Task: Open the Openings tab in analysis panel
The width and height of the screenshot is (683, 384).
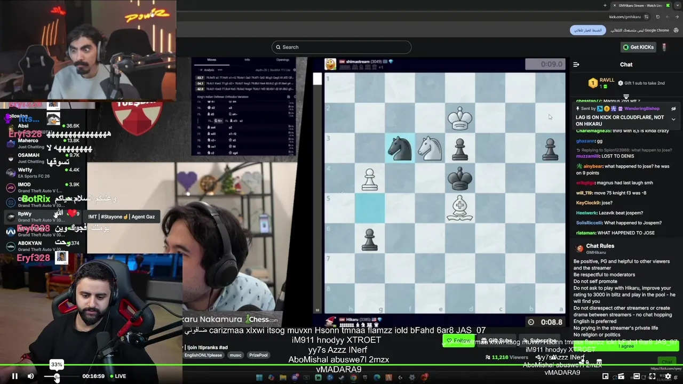Action: pos(282,60)
